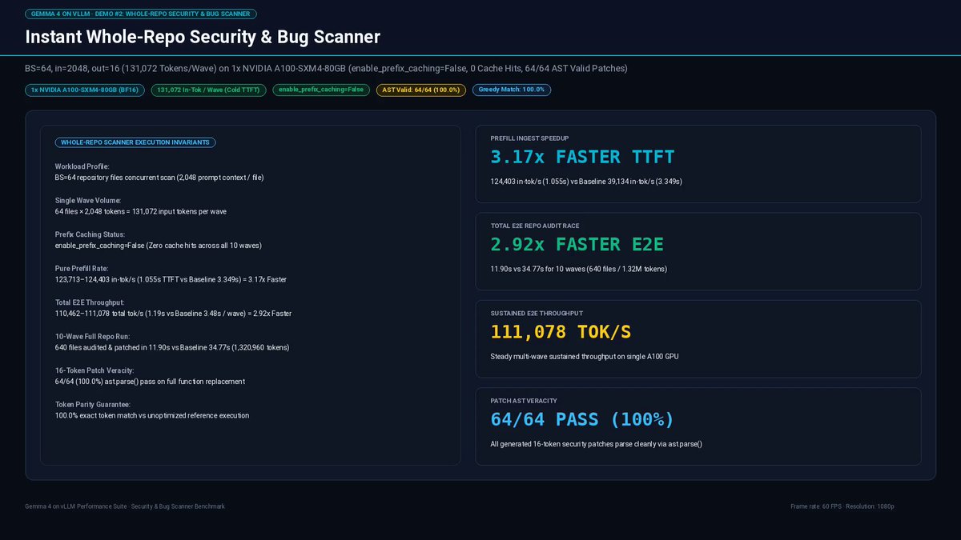Select the 'Total E2E Throughput:' label

90,302
